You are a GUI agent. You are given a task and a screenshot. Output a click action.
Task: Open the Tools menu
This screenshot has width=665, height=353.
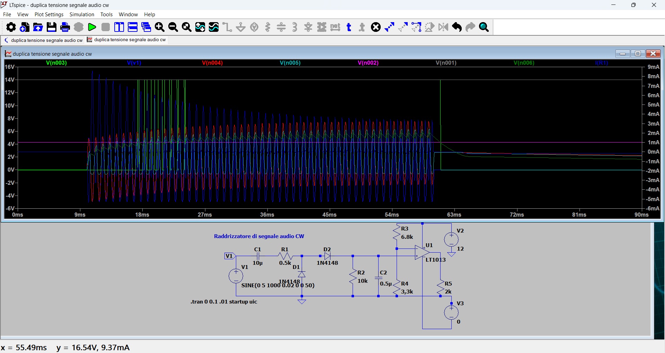click(106, 15)
